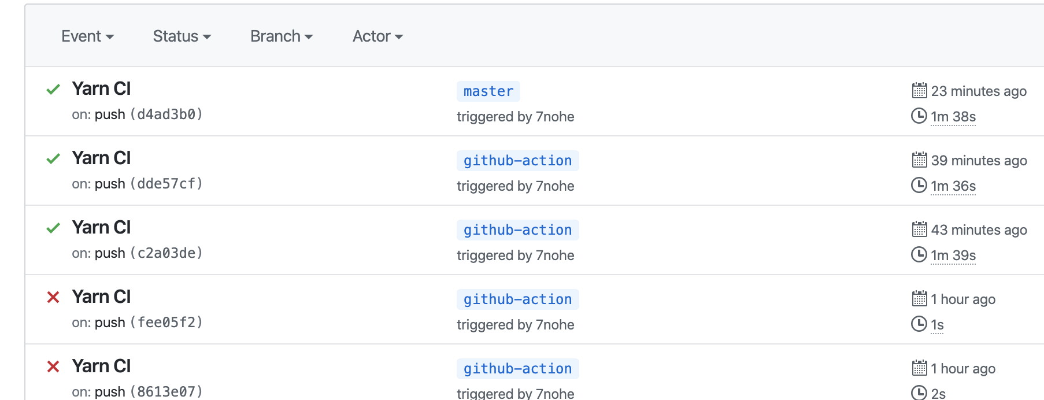Open the Actor filter dropdown
This screenshot has height=400, width=1044.
pyautogui.click(x=377, y=36)
